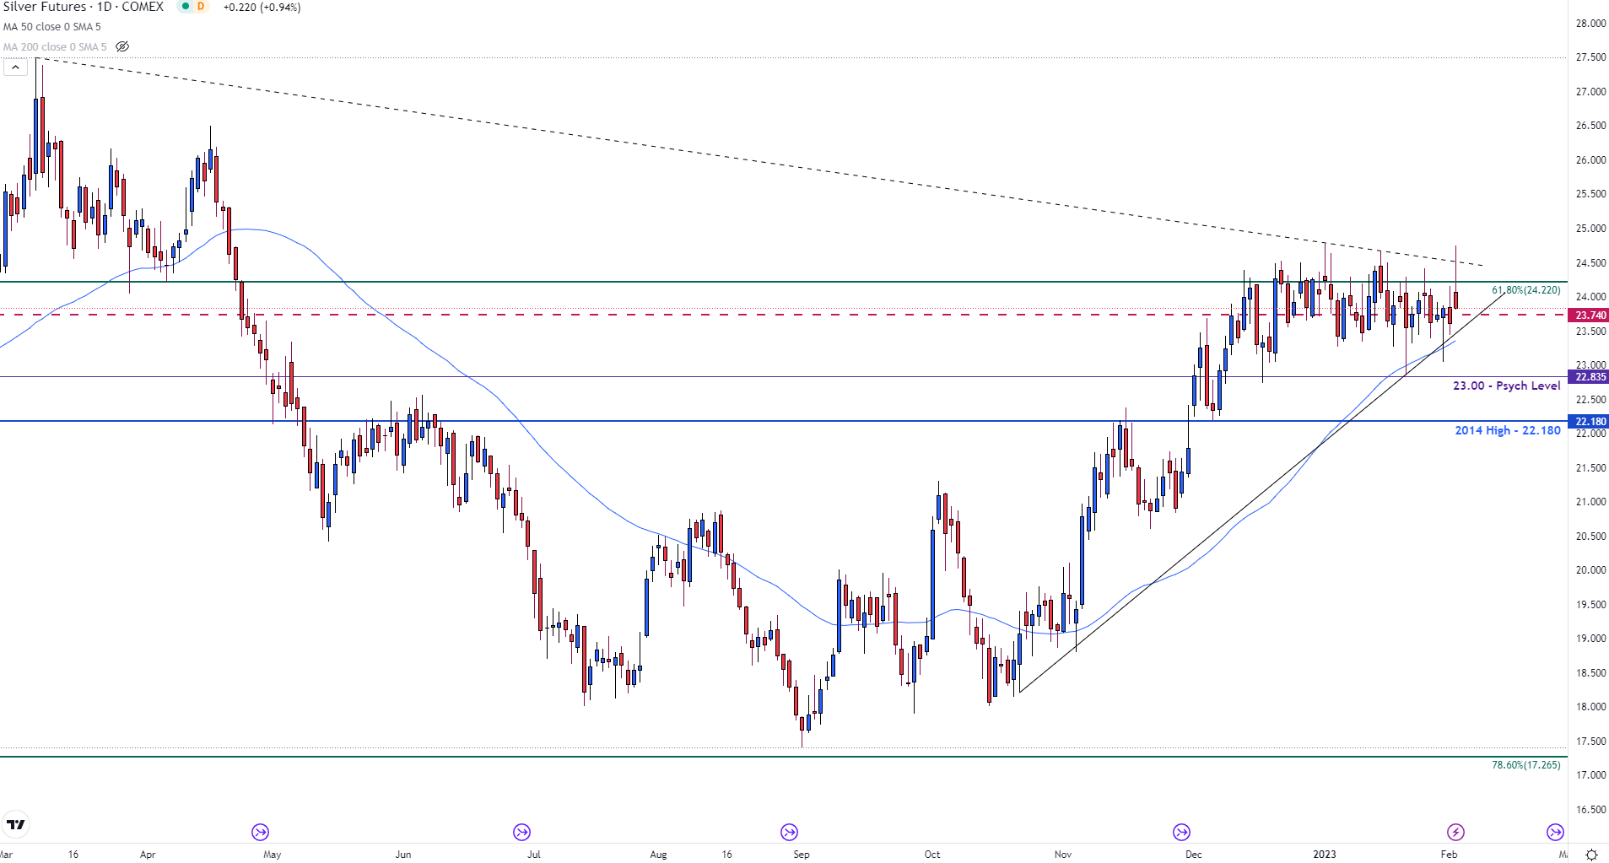Open rollover marker at far right timeline
This screenshot has height=863, width=1609.
[1555, 833]
